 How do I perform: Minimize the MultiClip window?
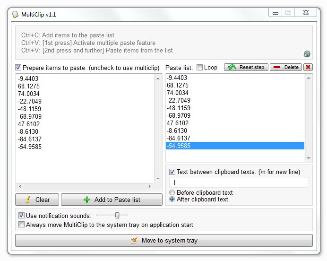click(x=275, y=12)
